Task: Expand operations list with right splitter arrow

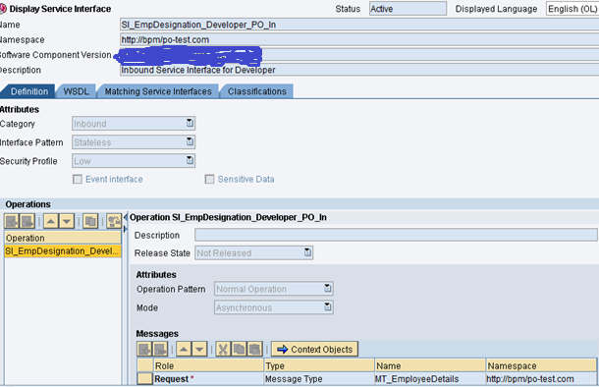Action: (x=125, y=229)
